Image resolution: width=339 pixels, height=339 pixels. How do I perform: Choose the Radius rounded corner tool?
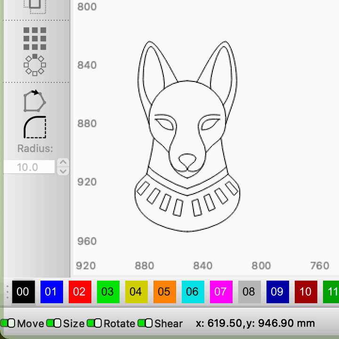[35, 127]
